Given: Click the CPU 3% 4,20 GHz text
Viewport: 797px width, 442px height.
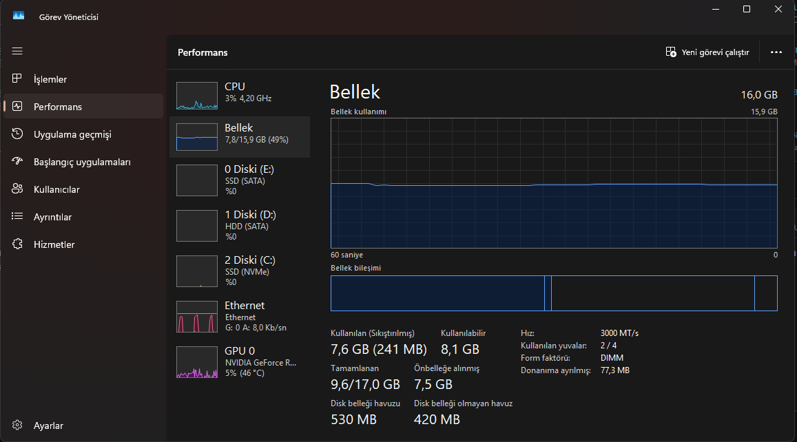Looking at the screenshot, I should click(248, 98).
